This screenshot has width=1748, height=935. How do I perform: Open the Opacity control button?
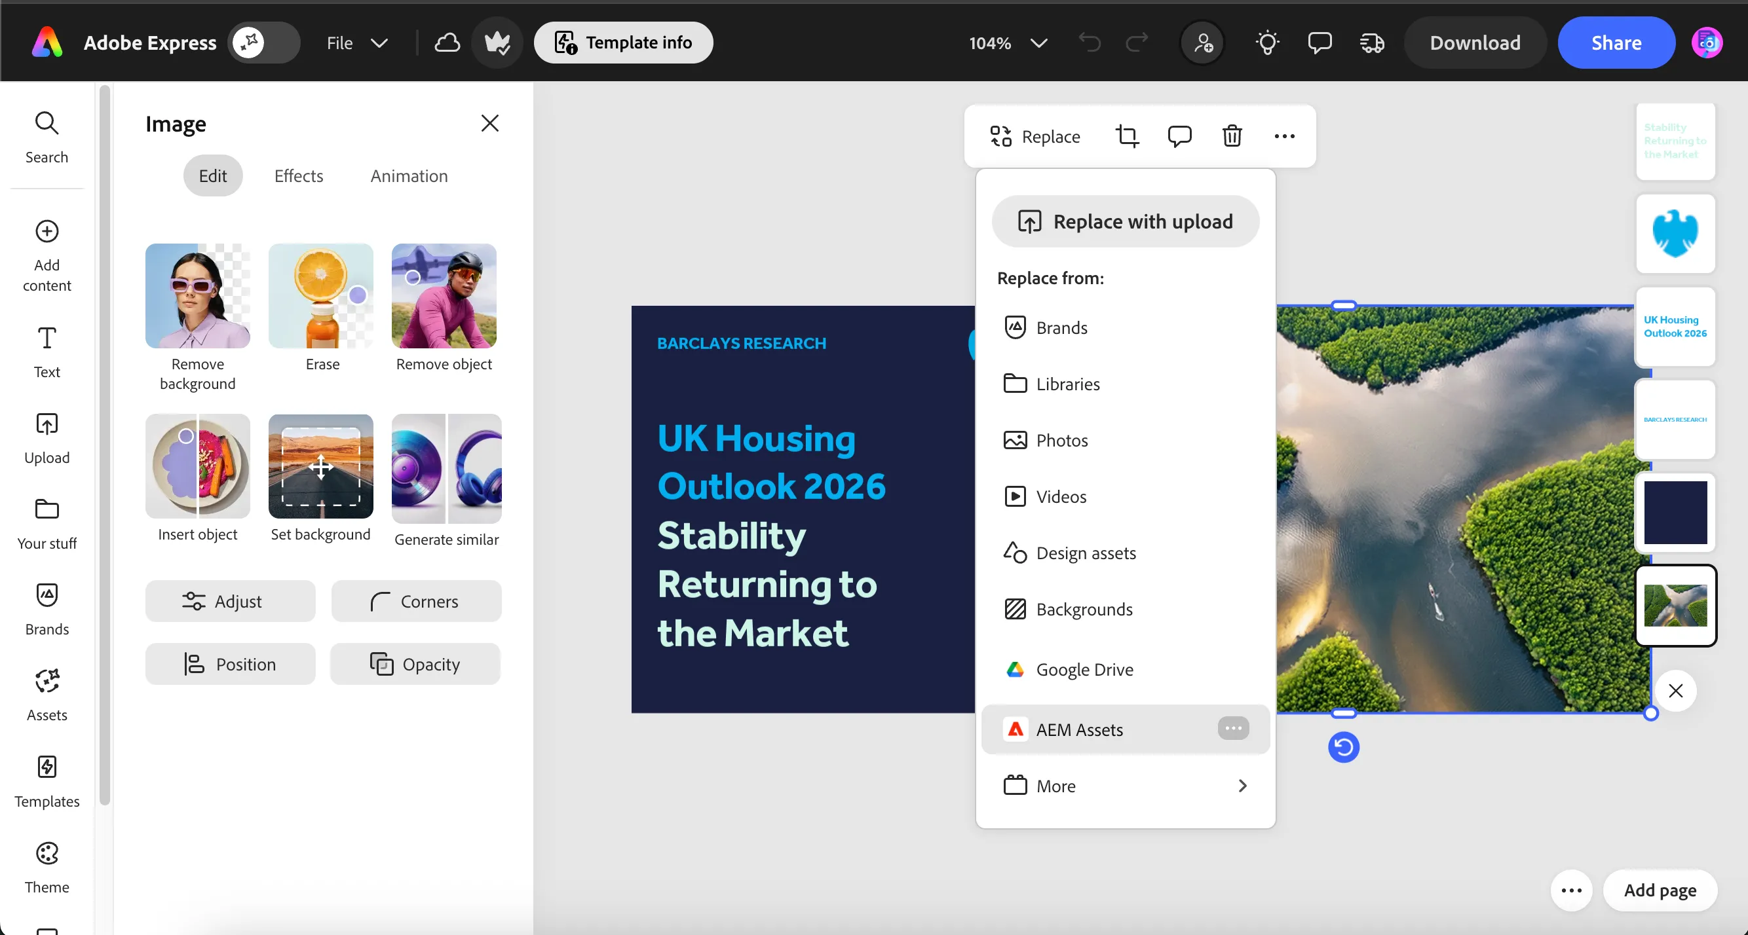pyautogui.click(x=415, y=664)
